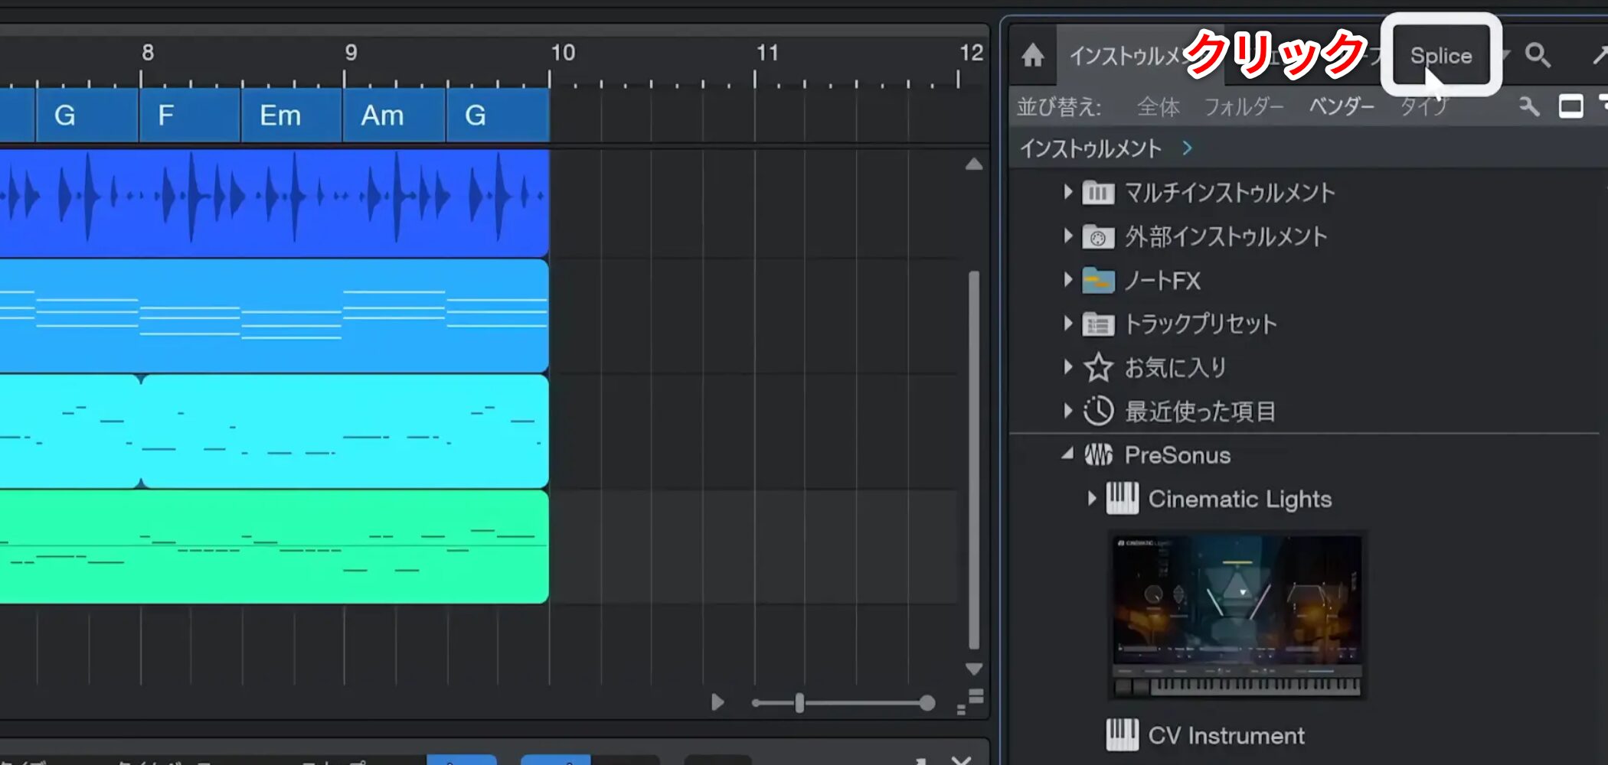The width and height of the screenshot is (1608, 765).
Task: Sort by 全体 option
Action: click(x=1158, y=106)
